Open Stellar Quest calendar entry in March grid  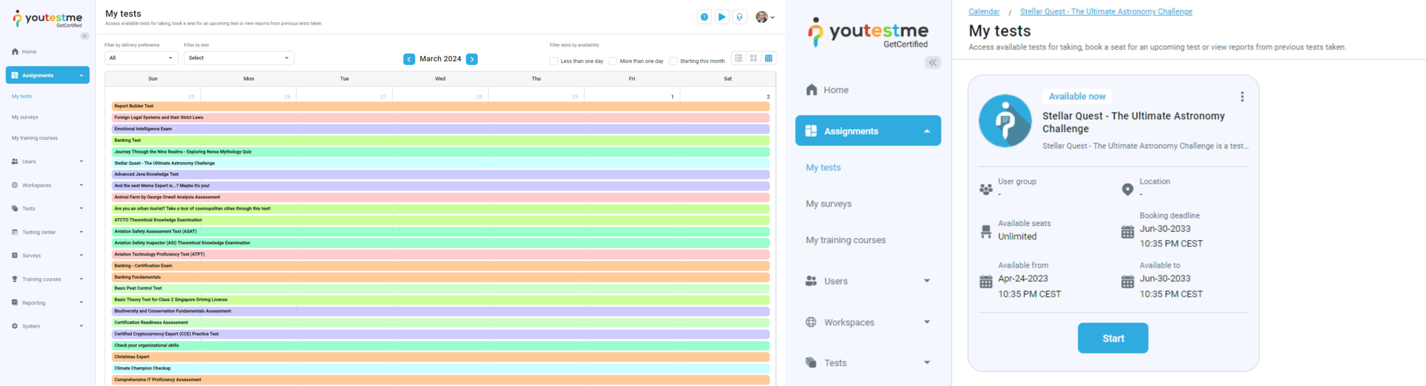coord(440,164)
